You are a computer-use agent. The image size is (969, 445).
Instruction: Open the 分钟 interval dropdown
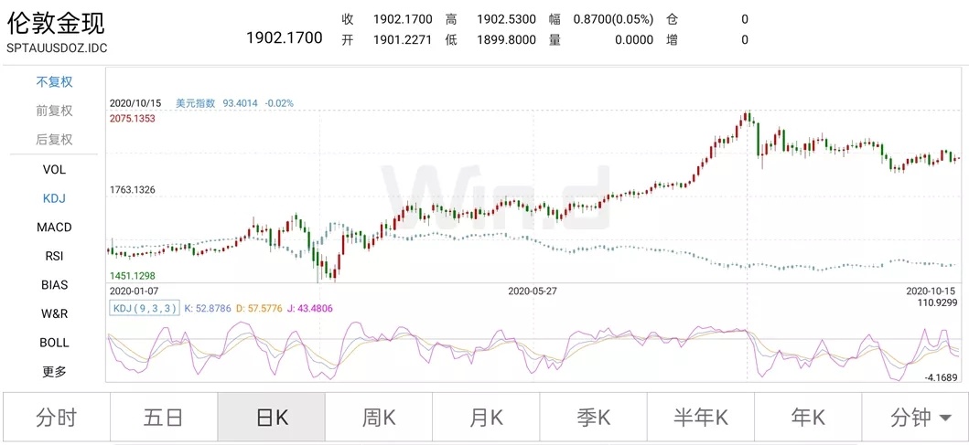click(x=916, y=418)
